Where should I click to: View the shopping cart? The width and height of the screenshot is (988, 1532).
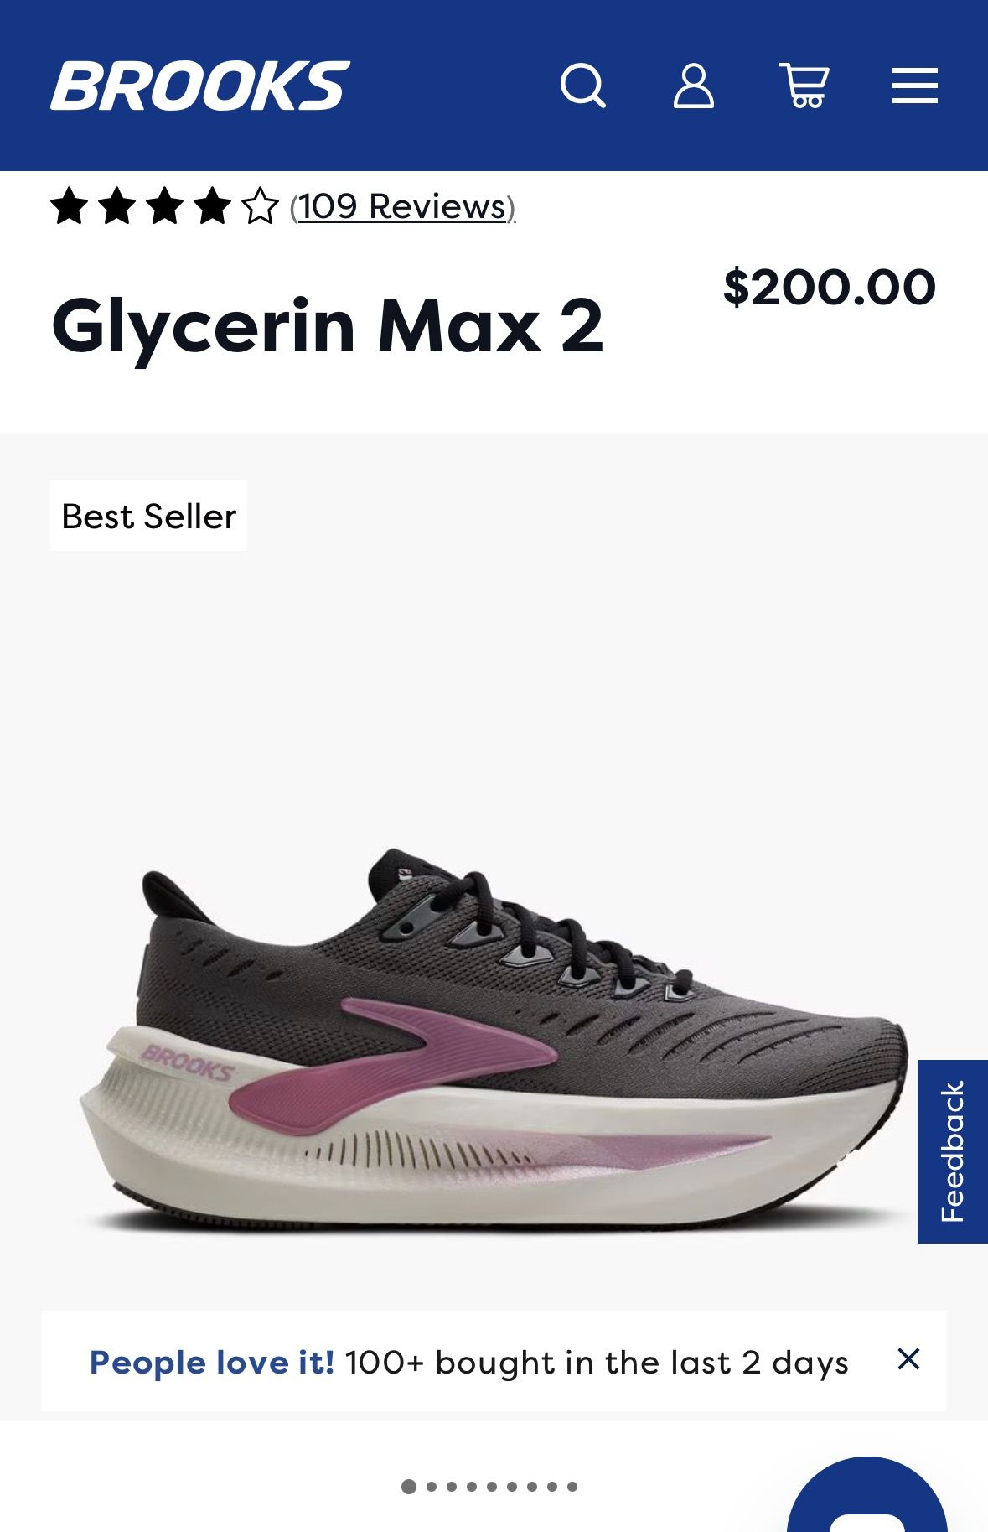(804, 86)
